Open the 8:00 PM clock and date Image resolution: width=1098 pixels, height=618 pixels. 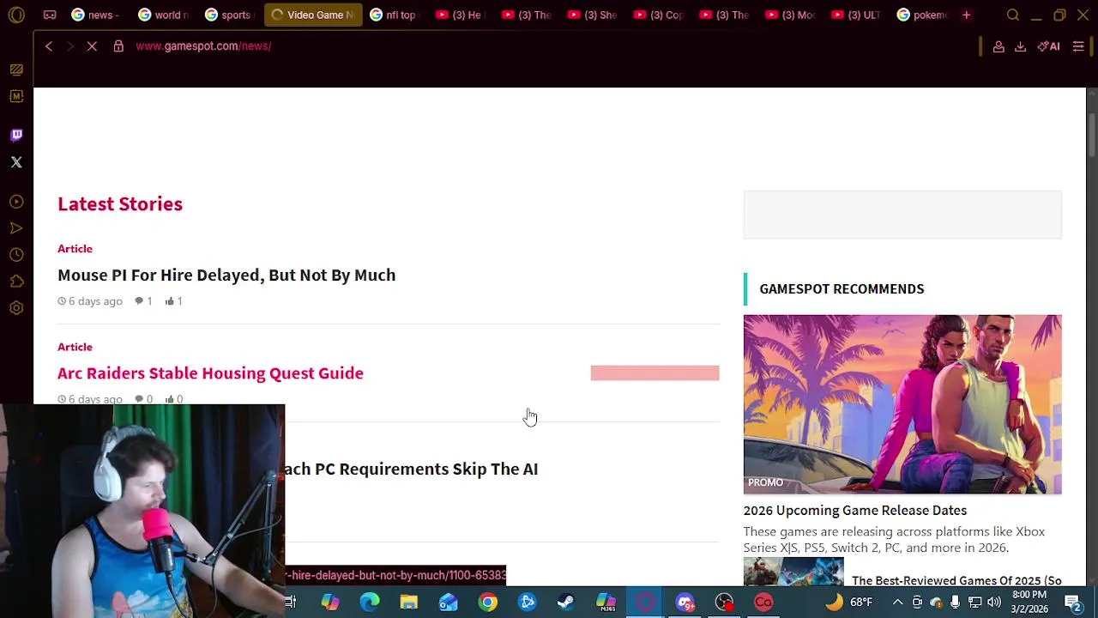(x=1029, y=602)
